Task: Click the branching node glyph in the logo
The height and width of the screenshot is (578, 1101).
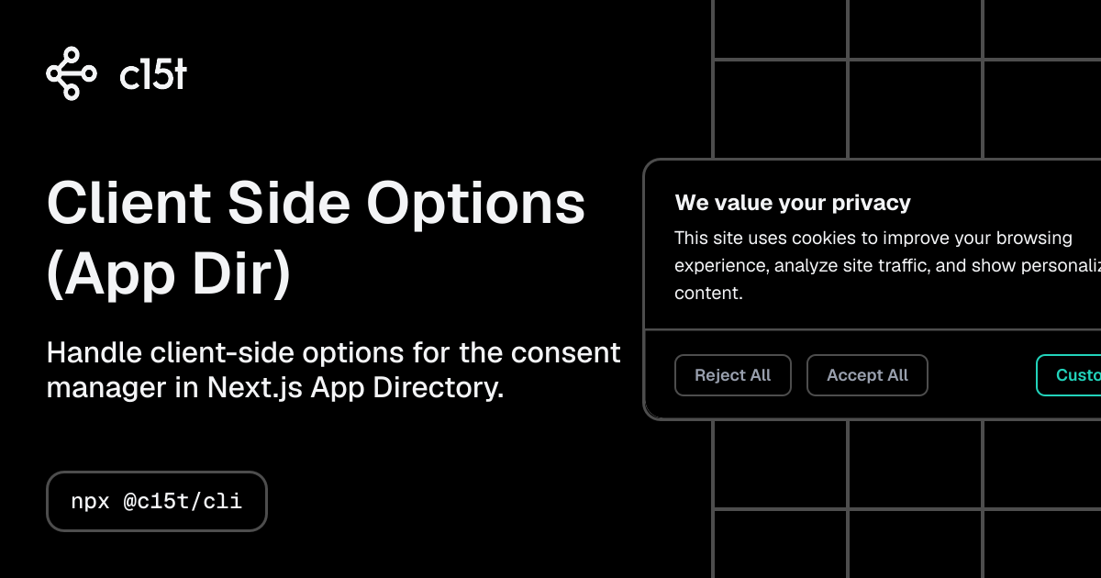Action: 72,73
